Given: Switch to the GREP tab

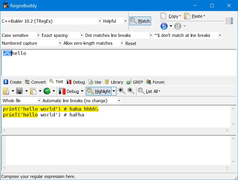Looking at the screenshot, I should 135,82.
